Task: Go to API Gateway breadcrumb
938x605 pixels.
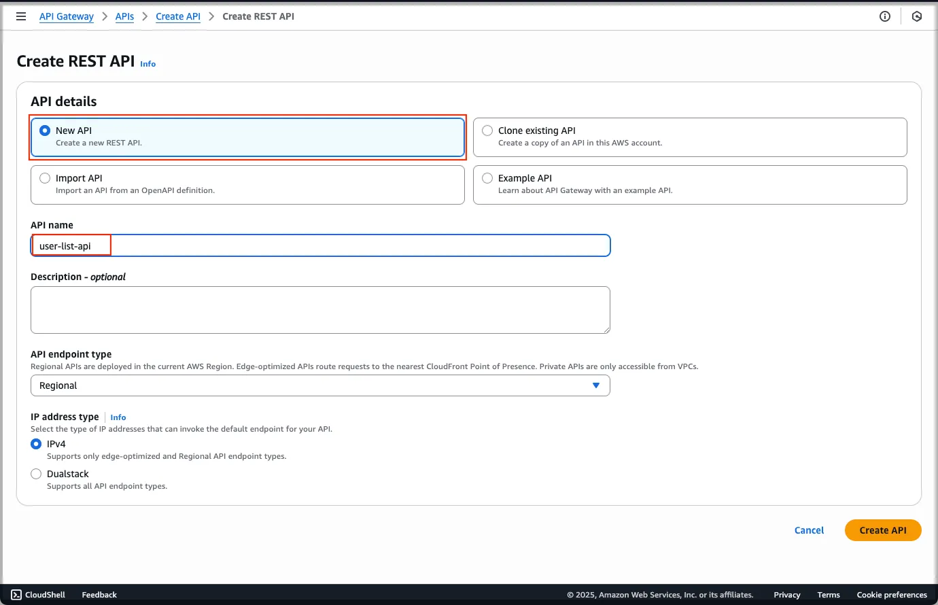Action: pyautogui.click(x=66, y=16)
